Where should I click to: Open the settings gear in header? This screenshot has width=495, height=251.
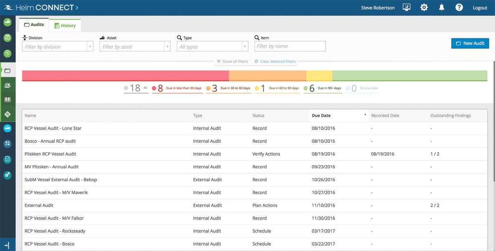click(424, 8)
